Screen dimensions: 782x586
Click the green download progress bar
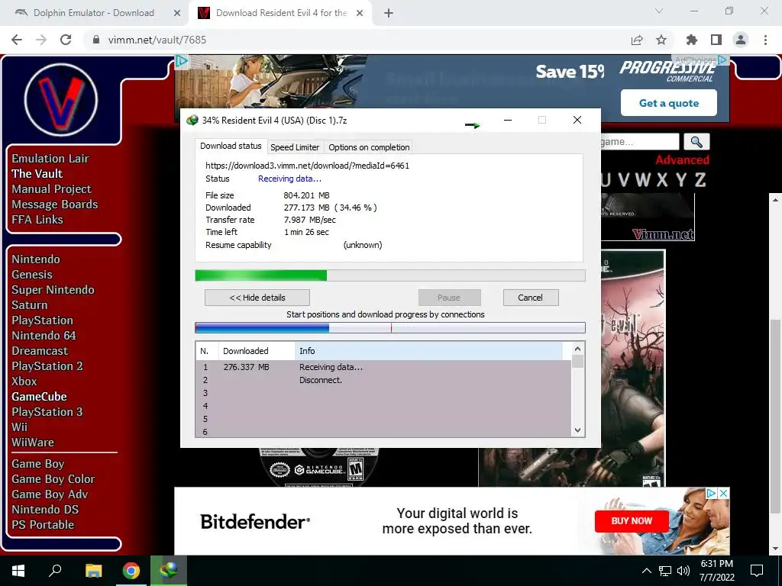click(x=390, y=275)
